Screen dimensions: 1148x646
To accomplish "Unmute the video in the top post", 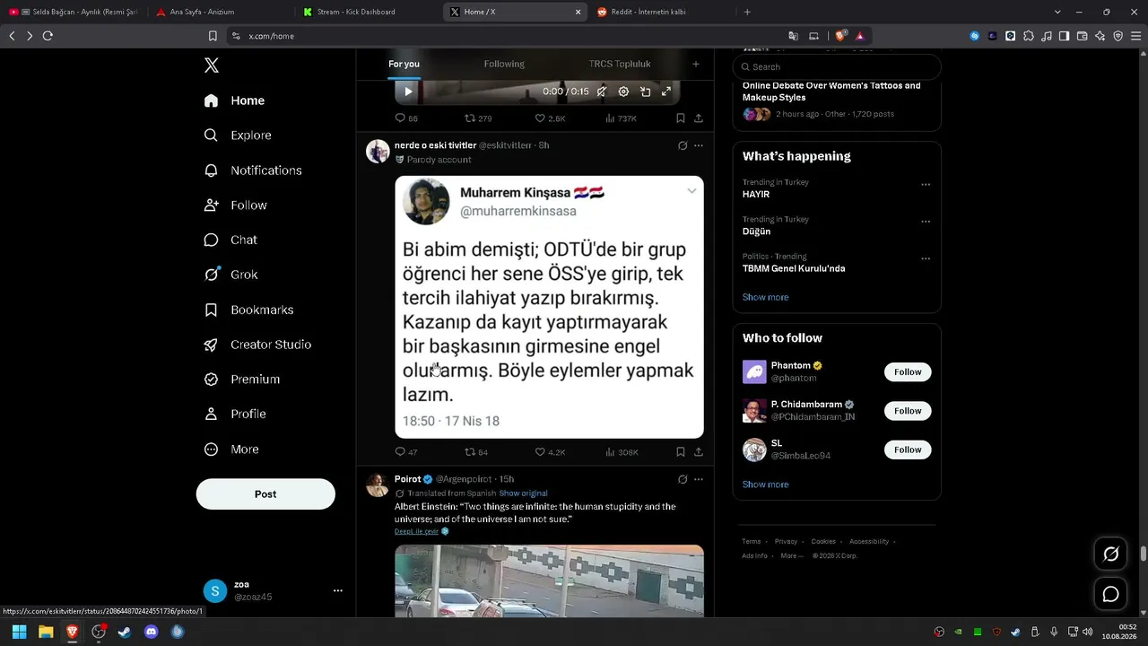I will (x=602, y=92).
